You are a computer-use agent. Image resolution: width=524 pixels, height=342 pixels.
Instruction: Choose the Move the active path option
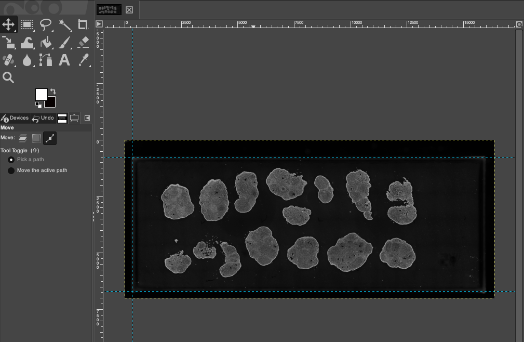click(x=11, y=170)
